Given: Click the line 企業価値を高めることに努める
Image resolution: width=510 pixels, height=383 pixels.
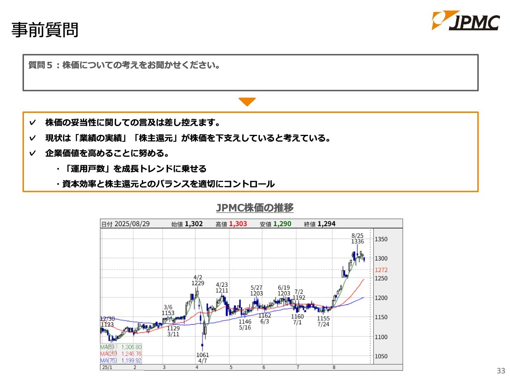Looking at the screenshot, I should 108,153.
